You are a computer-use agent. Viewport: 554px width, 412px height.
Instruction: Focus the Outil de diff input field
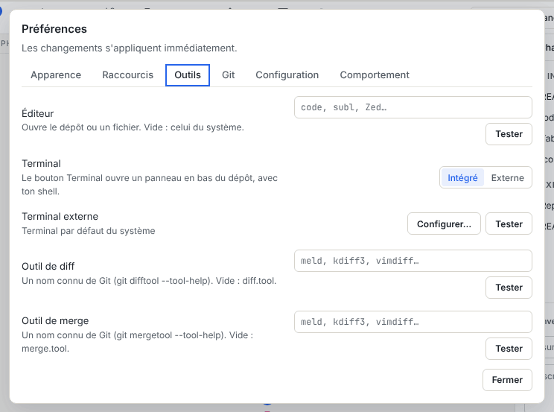click(x=413, y=261)
